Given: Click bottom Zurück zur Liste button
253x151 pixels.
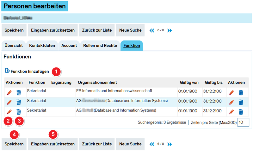Looking at the screenshot, I should click(97, 144).
